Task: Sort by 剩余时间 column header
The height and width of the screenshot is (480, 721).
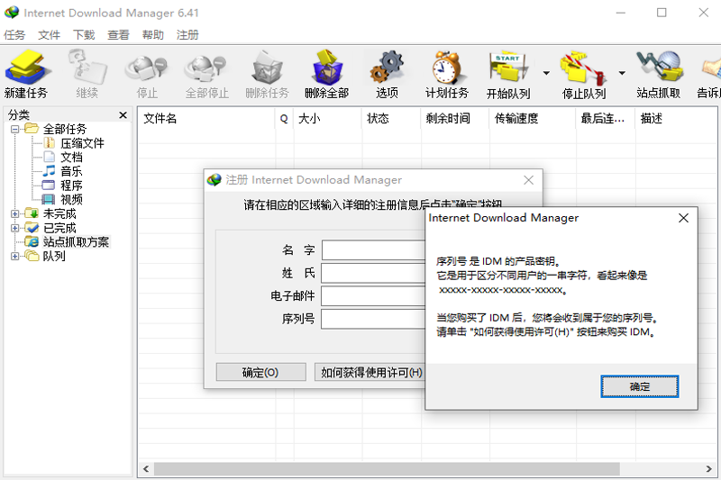Action: point(455,119)
